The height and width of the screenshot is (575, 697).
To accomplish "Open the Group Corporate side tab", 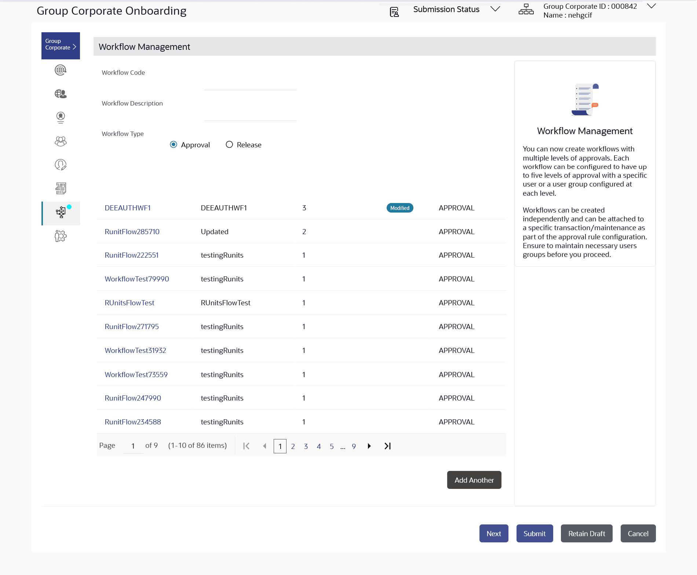I will (61, 46).
